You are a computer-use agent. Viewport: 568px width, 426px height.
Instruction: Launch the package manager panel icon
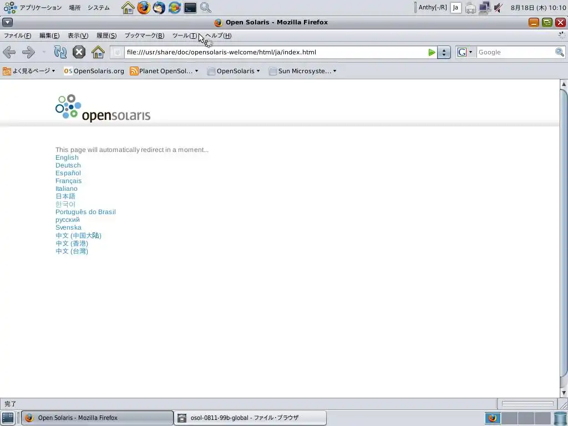tap(175, 8)
